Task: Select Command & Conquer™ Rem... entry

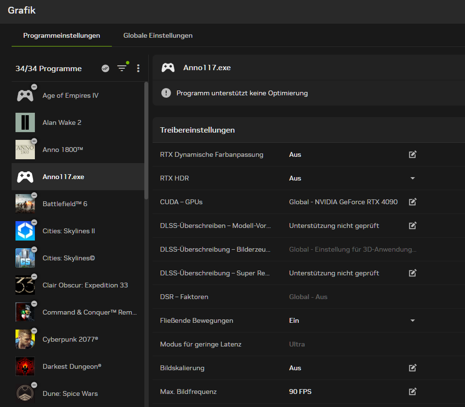Action: point(77,312)
